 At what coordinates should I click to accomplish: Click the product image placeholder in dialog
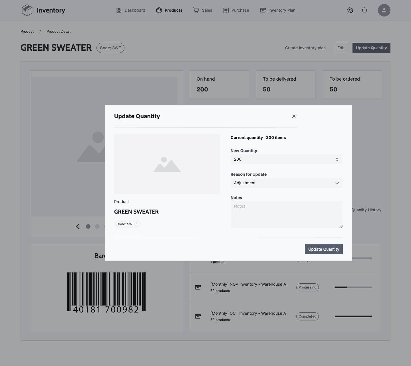167,164
